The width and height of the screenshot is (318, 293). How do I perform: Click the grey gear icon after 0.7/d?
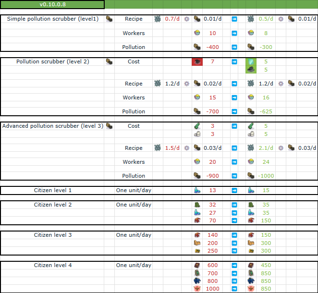pyautogui.click(x=186, y=19)
